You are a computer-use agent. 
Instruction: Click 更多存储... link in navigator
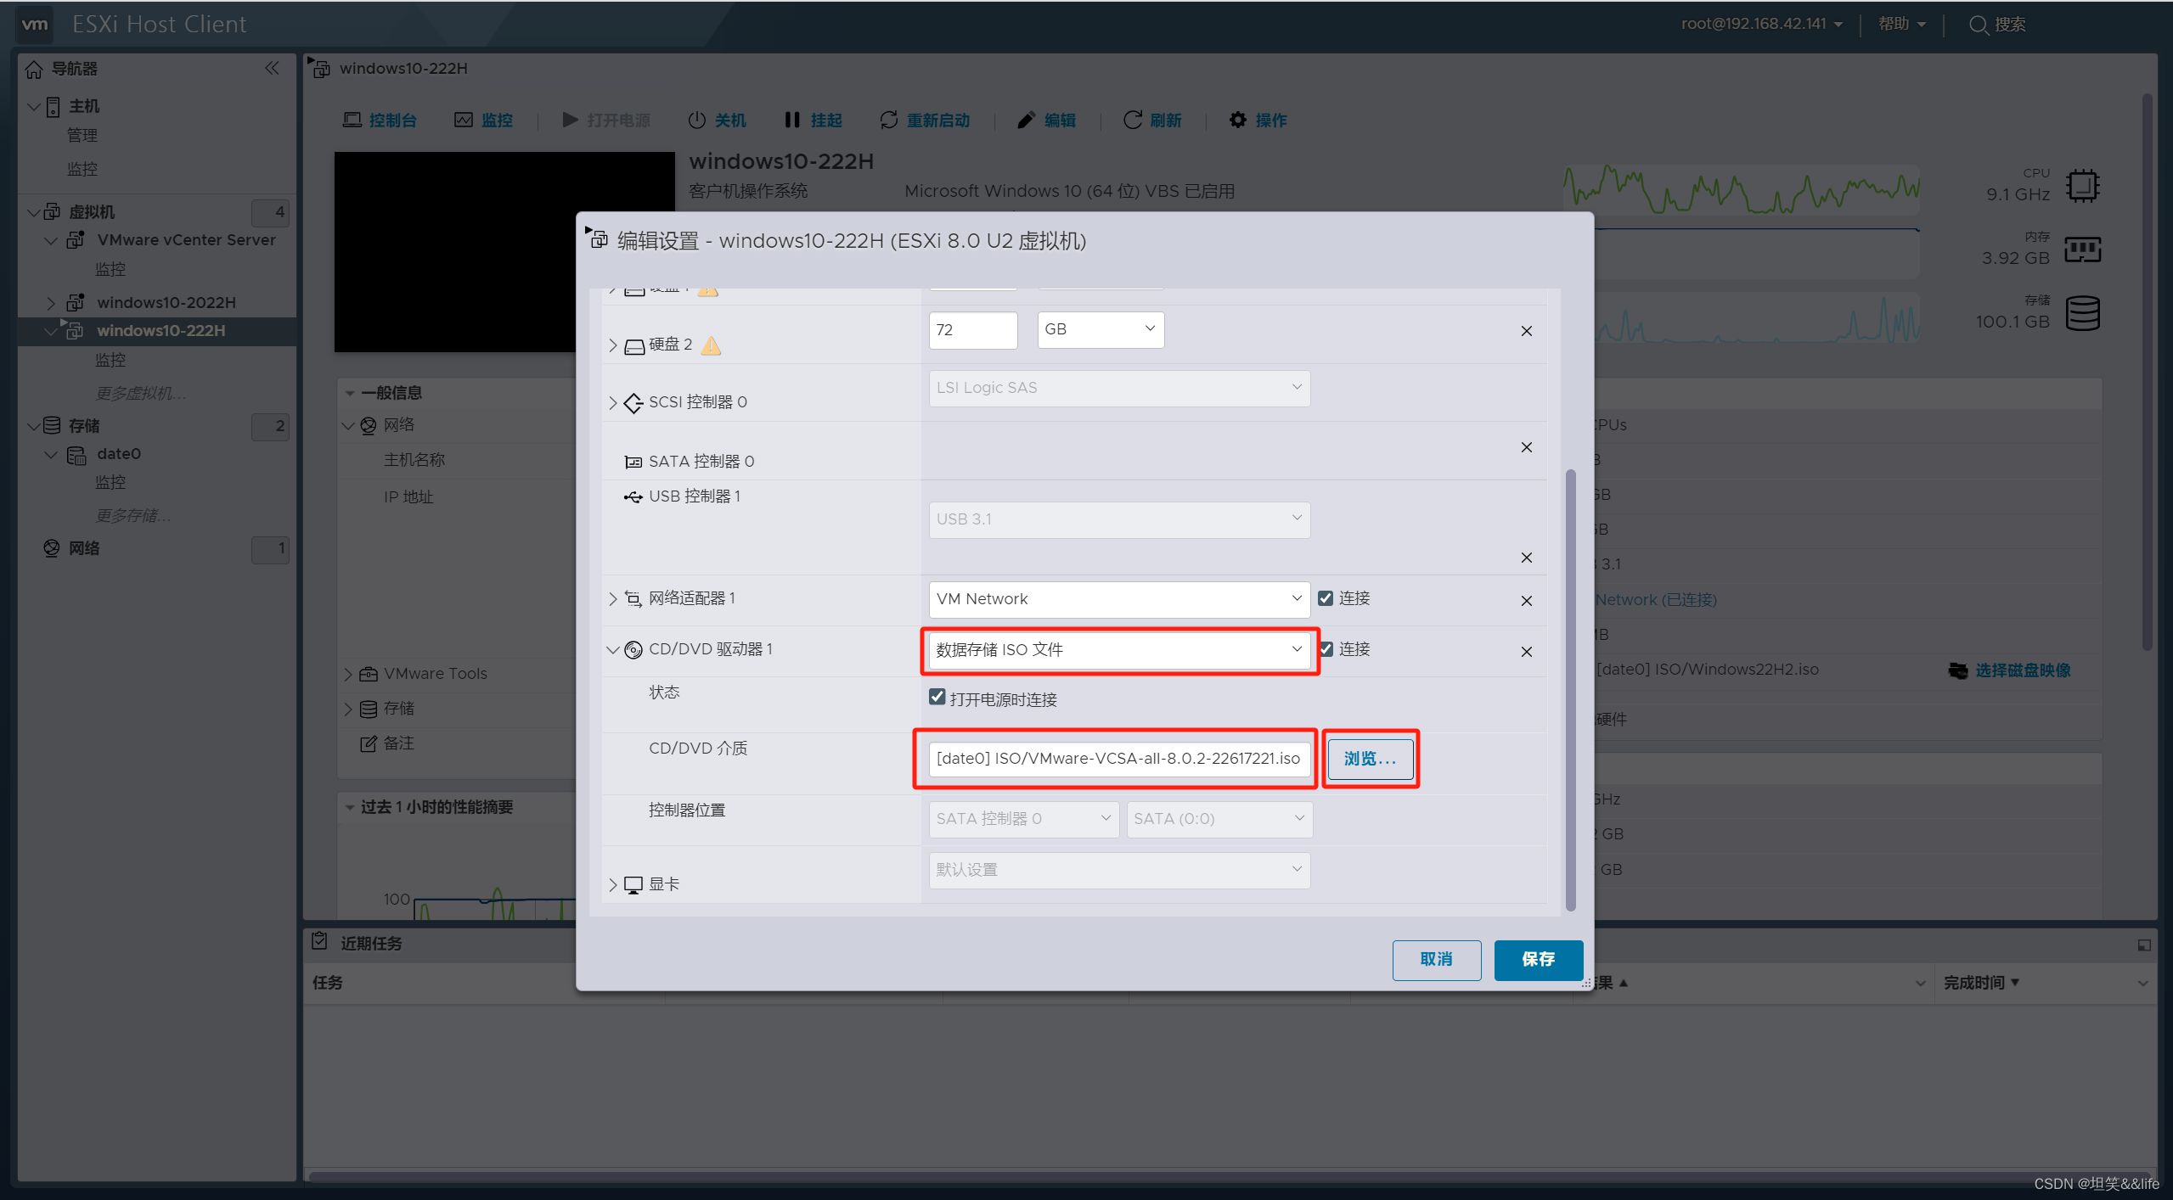point(133,516)
